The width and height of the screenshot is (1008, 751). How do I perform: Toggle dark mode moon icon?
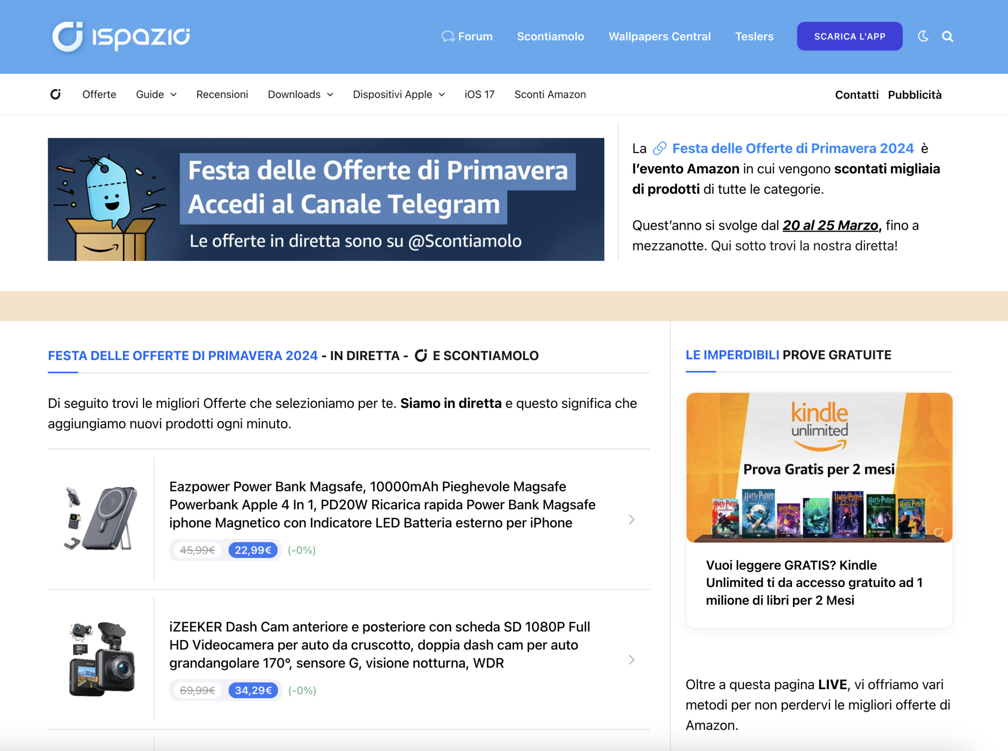[x=923, y=36]
